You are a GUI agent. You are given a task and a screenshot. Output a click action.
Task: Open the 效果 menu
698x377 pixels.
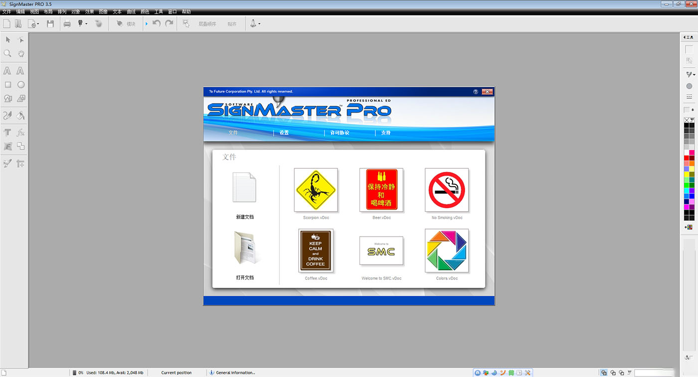point(89,11)
